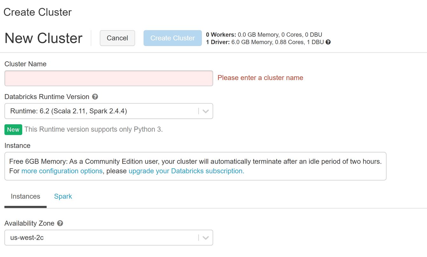
Task: Select the Instances tab
Action: (x=25, y=196)
